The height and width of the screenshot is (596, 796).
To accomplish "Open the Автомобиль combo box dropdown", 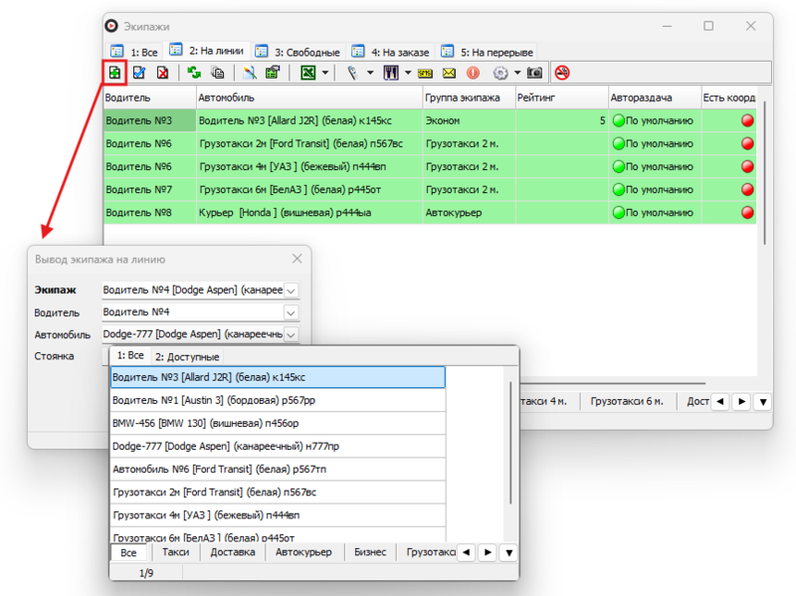I will (x=291, y=335).
